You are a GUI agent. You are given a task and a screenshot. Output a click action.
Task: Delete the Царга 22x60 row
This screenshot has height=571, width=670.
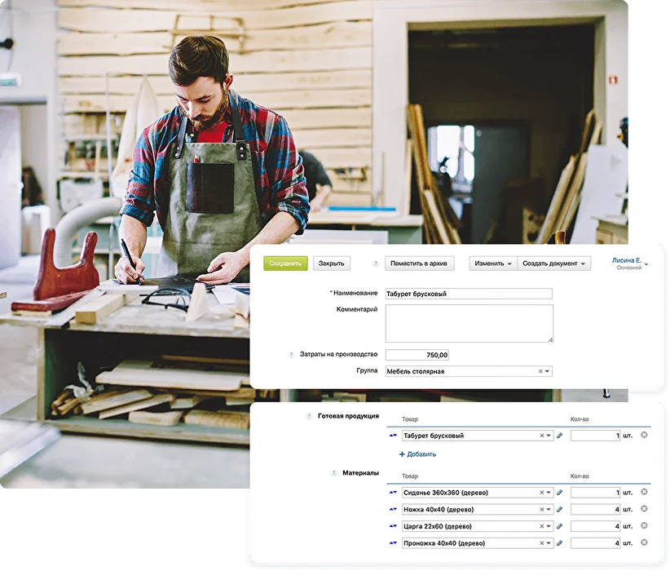coord(644,526)
